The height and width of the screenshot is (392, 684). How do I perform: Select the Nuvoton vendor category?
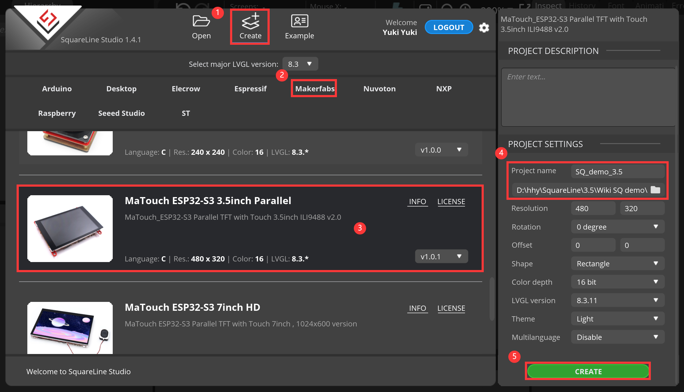(379, 89)
